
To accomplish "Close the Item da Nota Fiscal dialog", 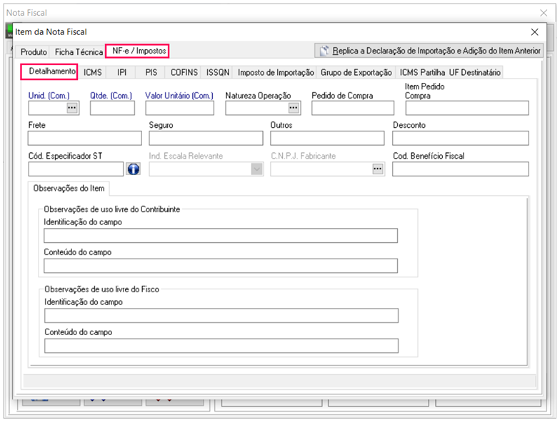I will [x=534, y=32].
